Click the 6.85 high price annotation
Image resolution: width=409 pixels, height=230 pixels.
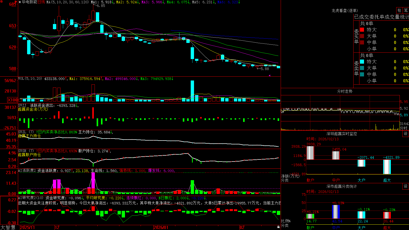click(101, 6)
